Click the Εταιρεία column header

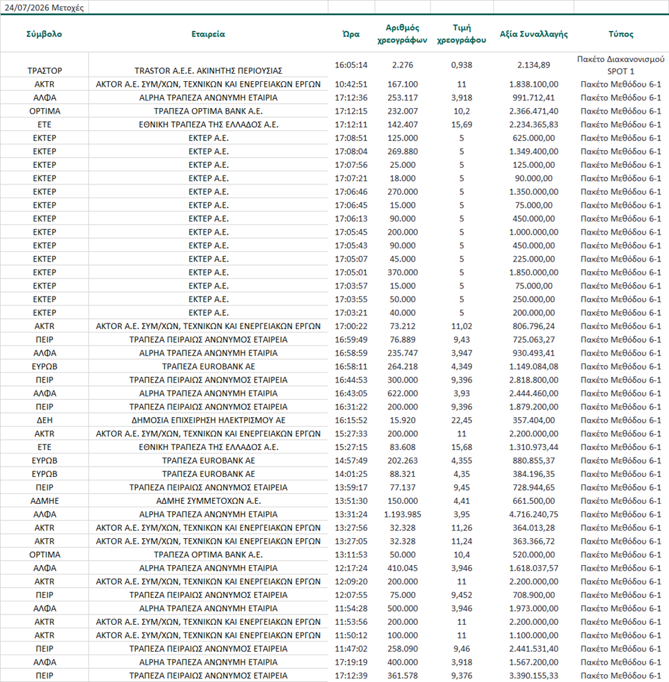coord(208,34)
